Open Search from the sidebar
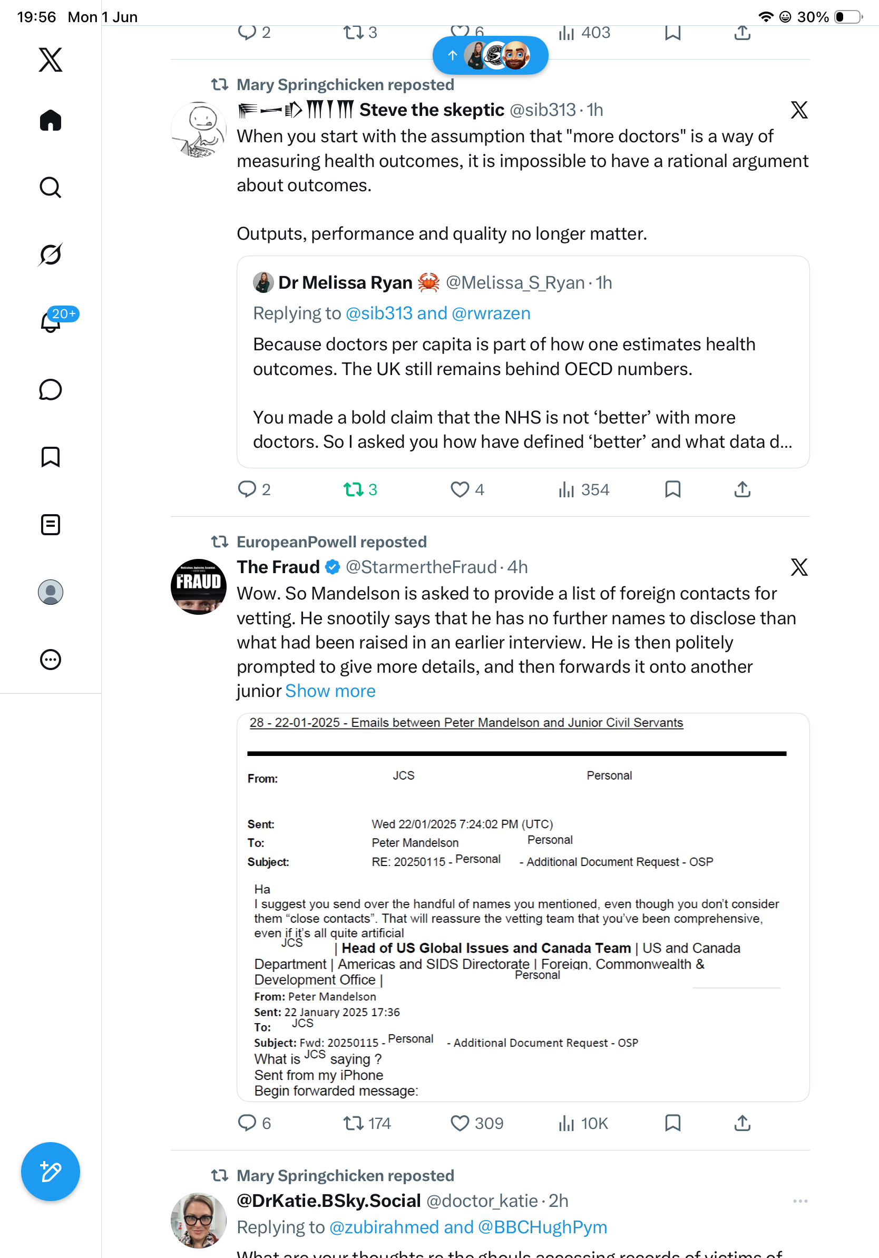The width and height of the screenshot is (879, 1258). [x=51, y=188]
